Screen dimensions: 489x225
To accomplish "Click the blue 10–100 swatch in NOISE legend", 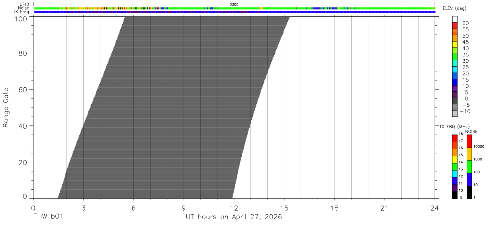I will (469, 179).
